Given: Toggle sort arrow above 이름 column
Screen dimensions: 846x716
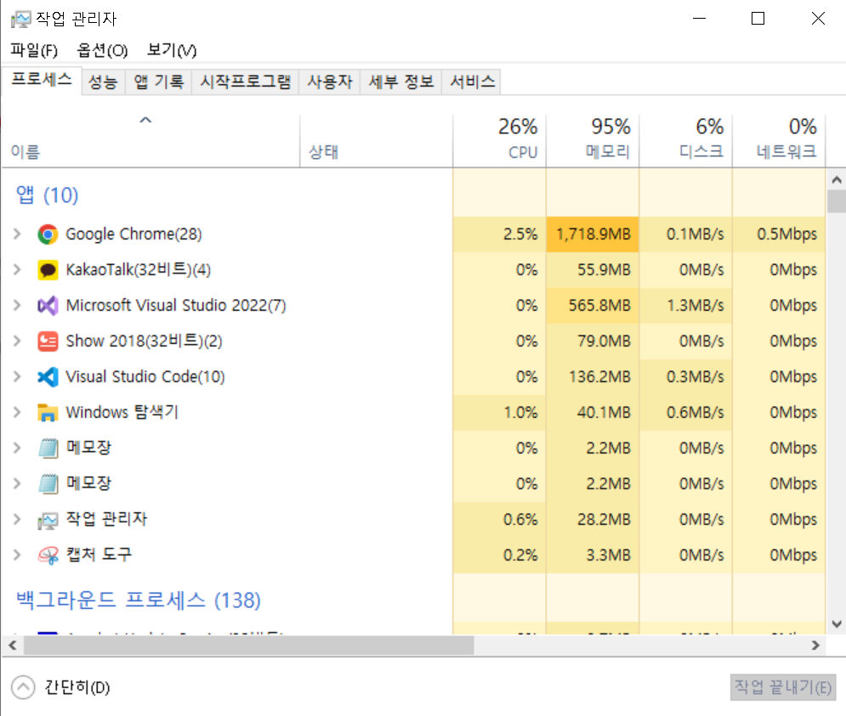Looking at the screenshot, I should coord(145,121).
